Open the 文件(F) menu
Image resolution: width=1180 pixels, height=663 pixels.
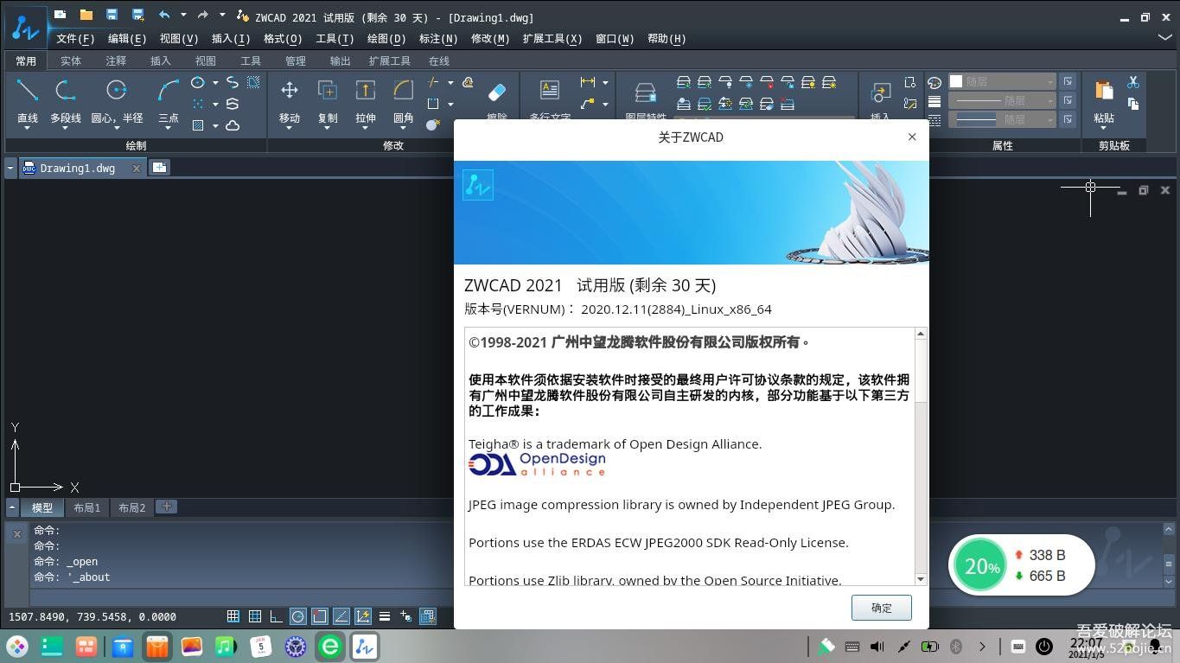click(x=75, y=39)
